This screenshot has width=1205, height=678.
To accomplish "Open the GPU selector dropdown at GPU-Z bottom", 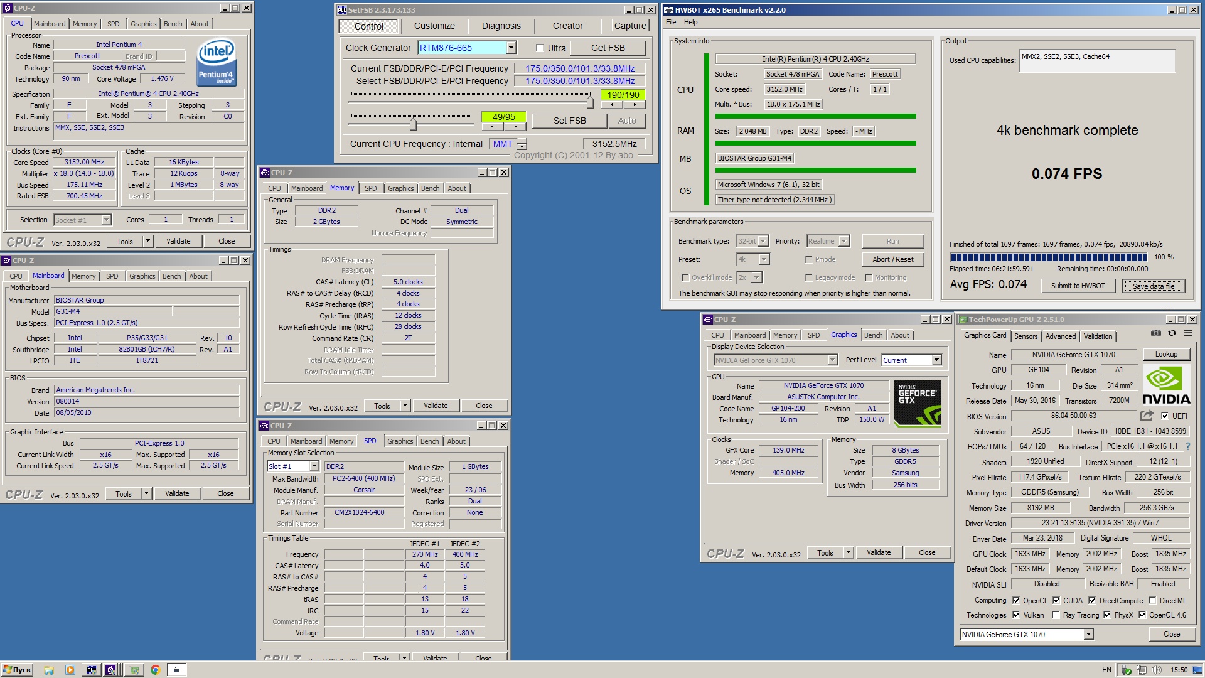I will click(x=1089, y=635).
